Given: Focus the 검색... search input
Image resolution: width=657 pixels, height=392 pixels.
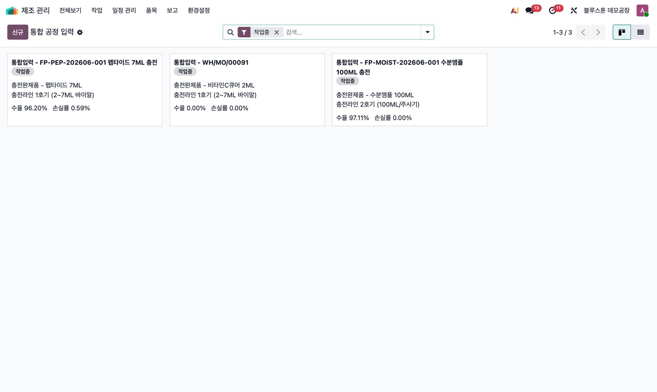Looking at the screenshot, I should [351, 32].
